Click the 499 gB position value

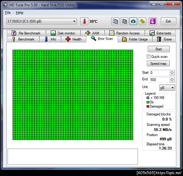pyautogui.click(x=166, y=139)
